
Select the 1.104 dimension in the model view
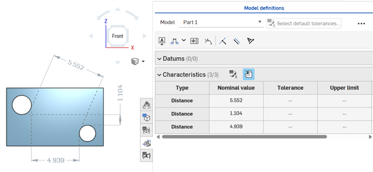coord(120,93)
